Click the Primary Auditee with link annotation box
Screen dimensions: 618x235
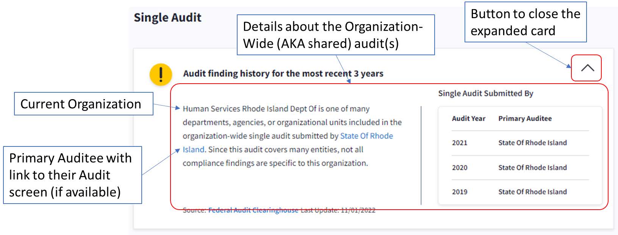pos(72,175)
